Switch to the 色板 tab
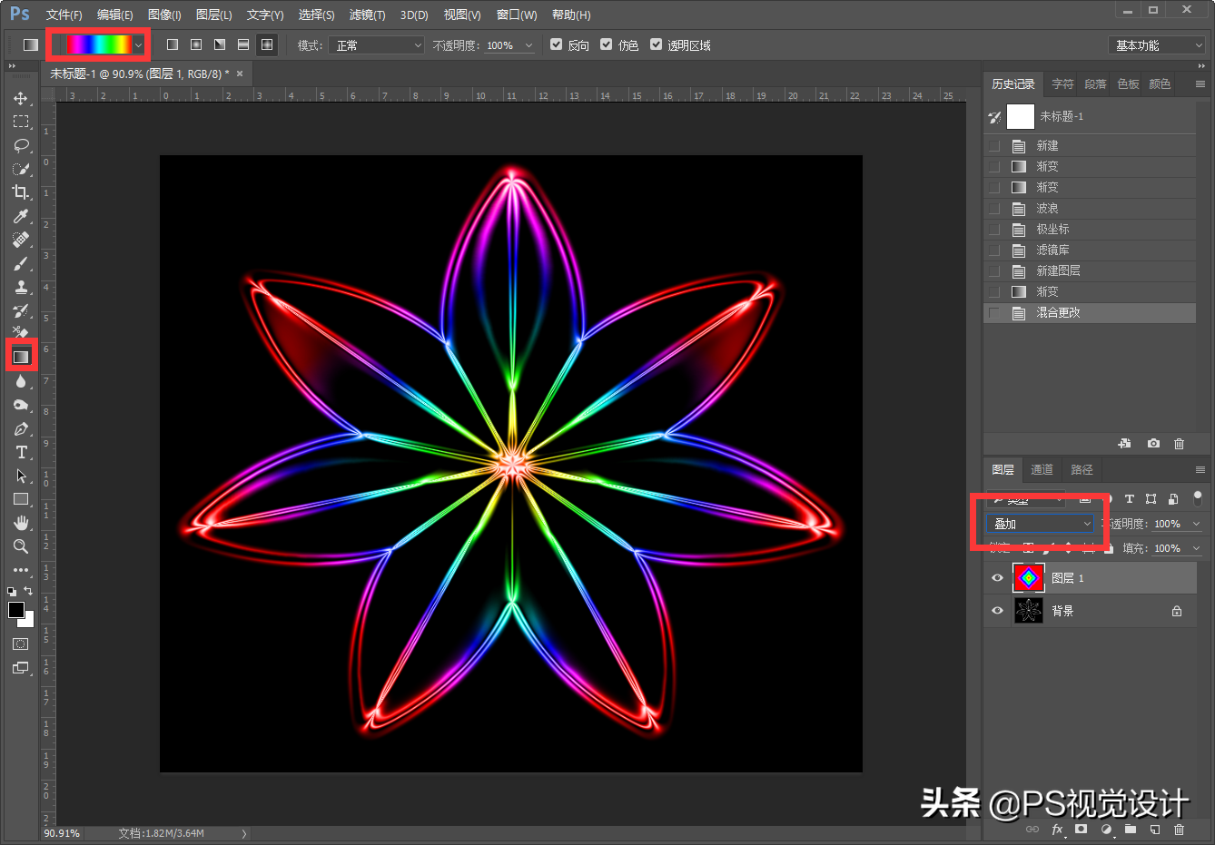Viewport: 1215px width, 845px height. click(1128, 84)
